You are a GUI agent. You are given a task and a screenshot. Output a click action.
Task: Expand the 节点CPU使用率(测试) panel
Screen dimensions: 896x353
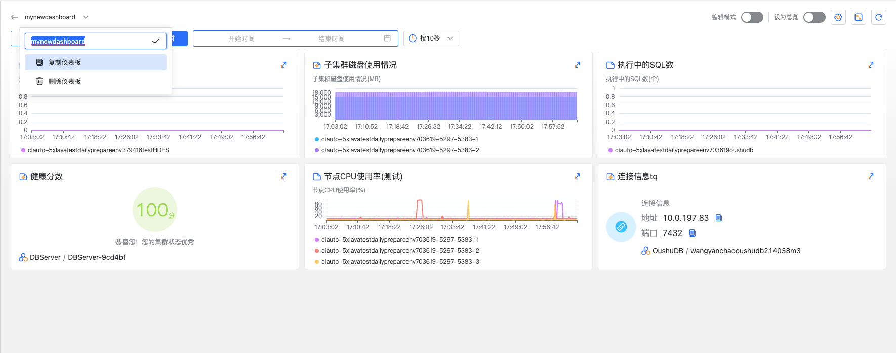[x=577, y=176]
